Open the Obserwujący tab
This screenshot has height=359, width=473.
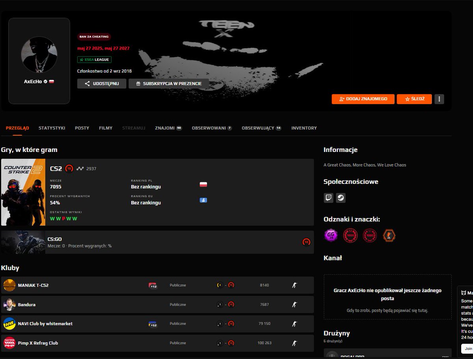pos(261,128)
